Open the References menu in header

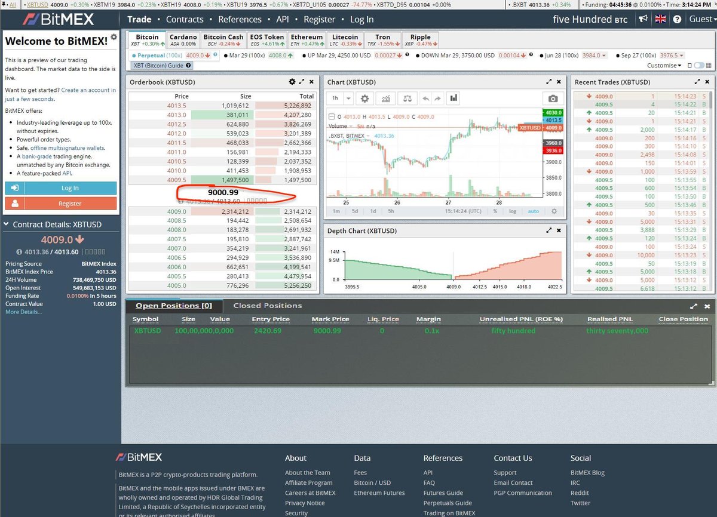pyautogui.click(x=240, y=19)
